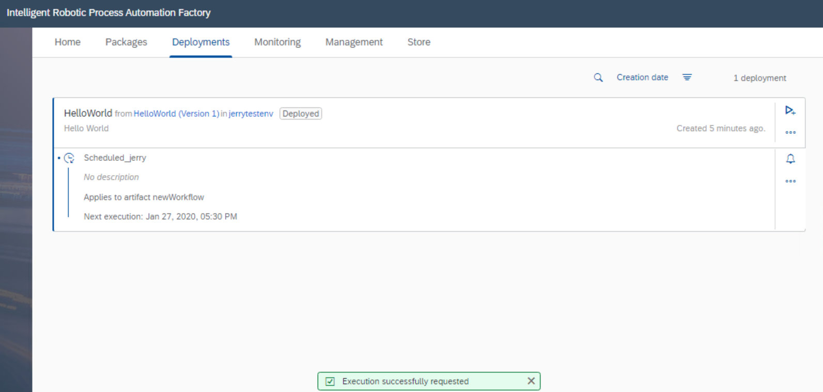Click the green checkmark icon in the toast
This screenshot has width=823, height=392.
pyautogui.click(x=330, y=382)
